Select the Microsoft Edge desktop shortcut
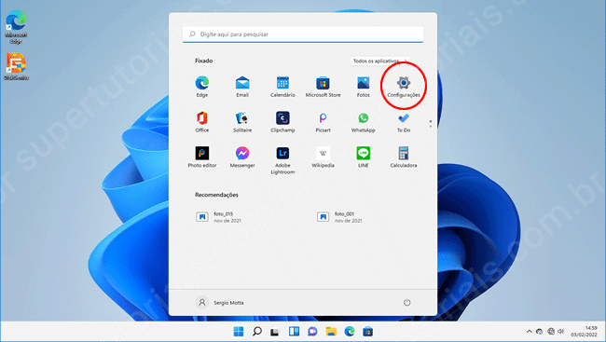This screenshot has width=606, height=342. pyautogui.click(x=16, y=27)
